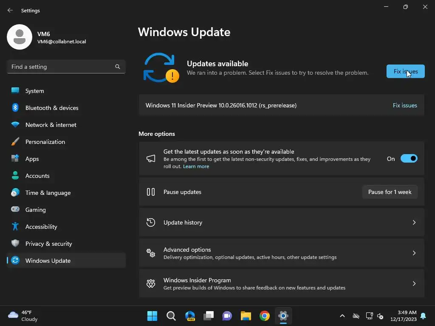Screen dimensions: 435x326
Task: Click the back arrow in Settings header
Action: click(10, 10)
